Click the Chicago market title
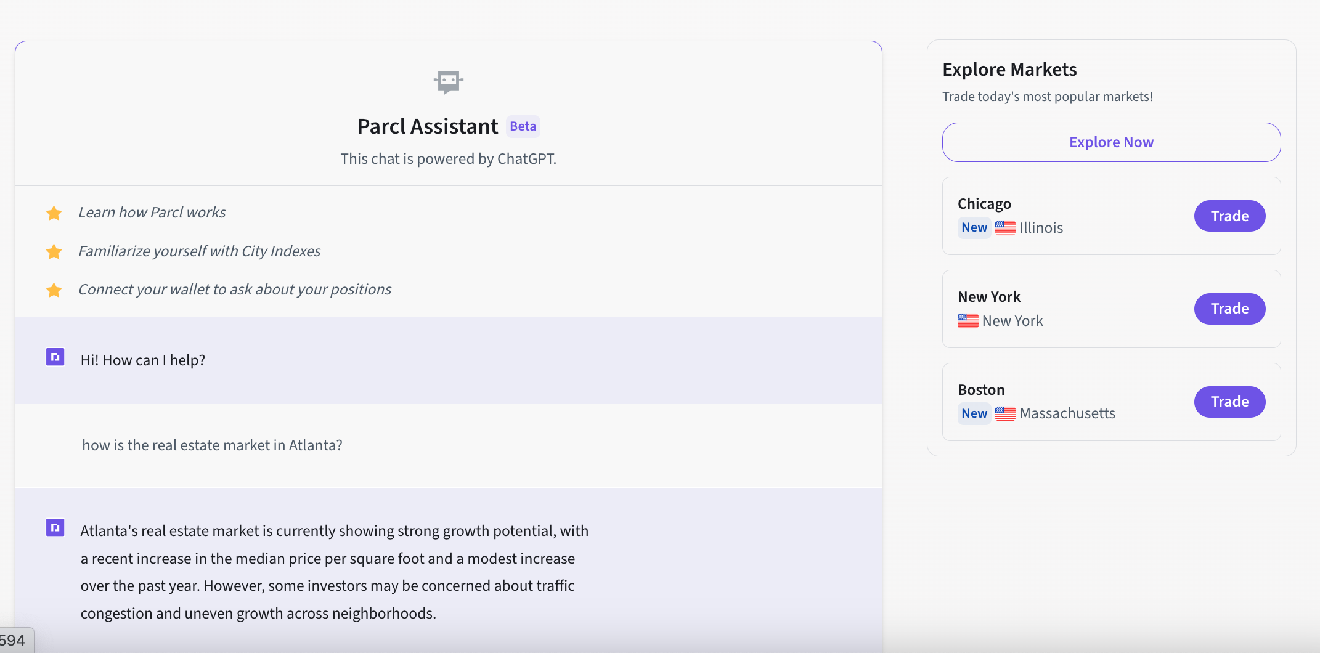 tap(984, 204)
